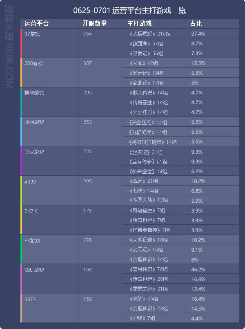Click the green color bar beside YY游戏
245x329 pixels.
[21, 249]
